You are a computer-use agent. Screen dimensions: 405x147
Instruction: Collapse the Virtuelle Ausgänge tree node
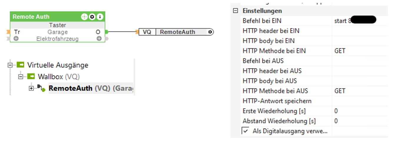click(x=10, y=65)
